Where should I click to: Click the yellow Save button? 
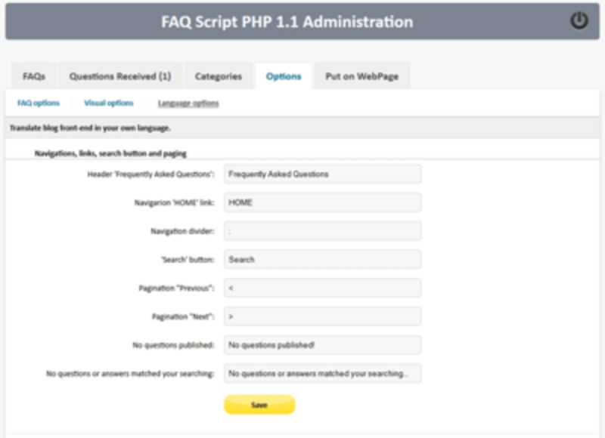pyautogui.click(x=259, y=405)
